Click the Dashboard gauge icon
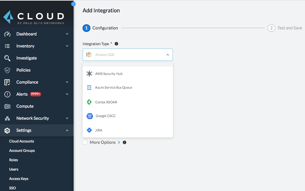 [x=7, y=34]
